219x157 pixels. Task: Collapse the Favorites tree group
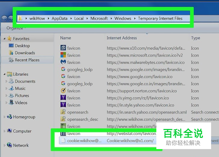pyautogui.click(x=5, y=38)
